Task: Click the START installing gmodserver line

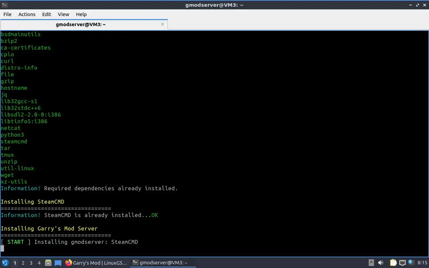Action: pos(69,242)
